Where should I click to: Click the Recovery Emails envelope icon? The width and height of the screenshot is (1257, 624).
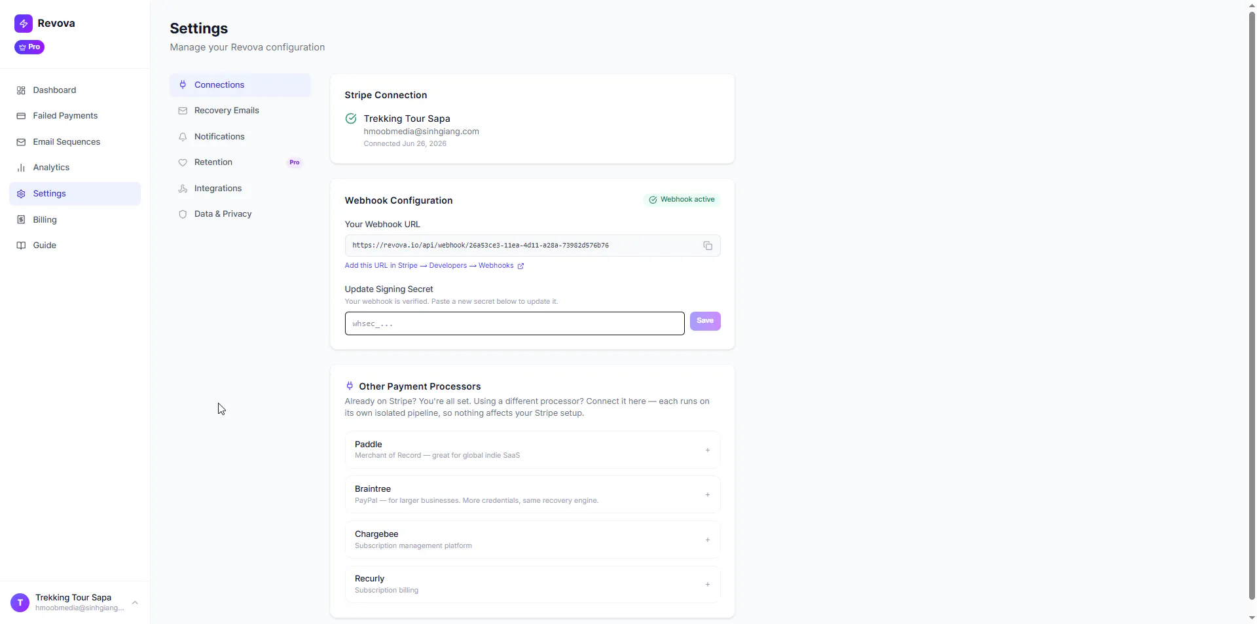[183, 111]
